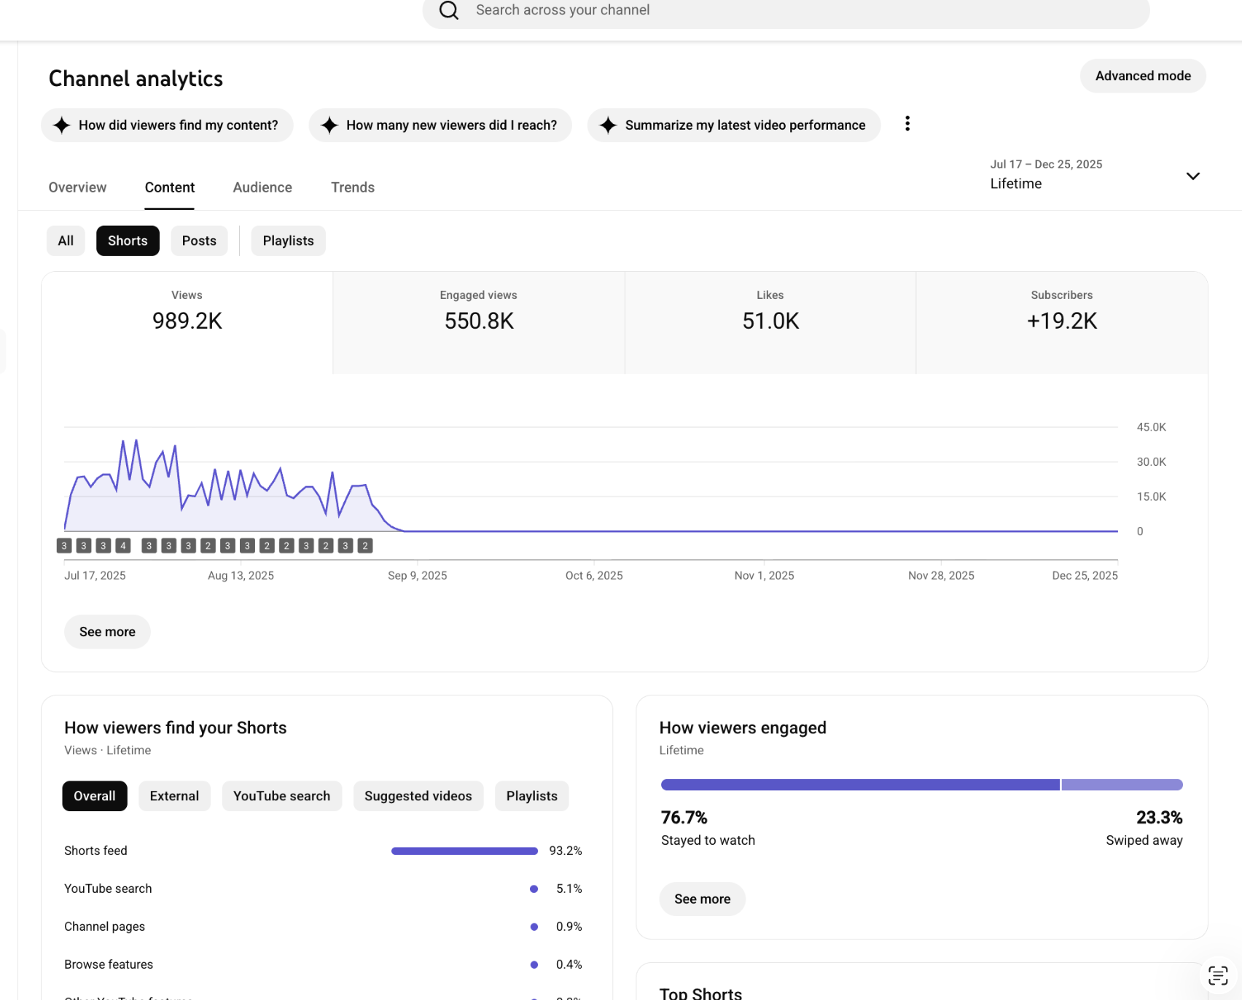Image resolution: width=1242 pixels, height=1000 pixels.
Task: Open the Engaged views metric card
Action: (x=479, y=323)
